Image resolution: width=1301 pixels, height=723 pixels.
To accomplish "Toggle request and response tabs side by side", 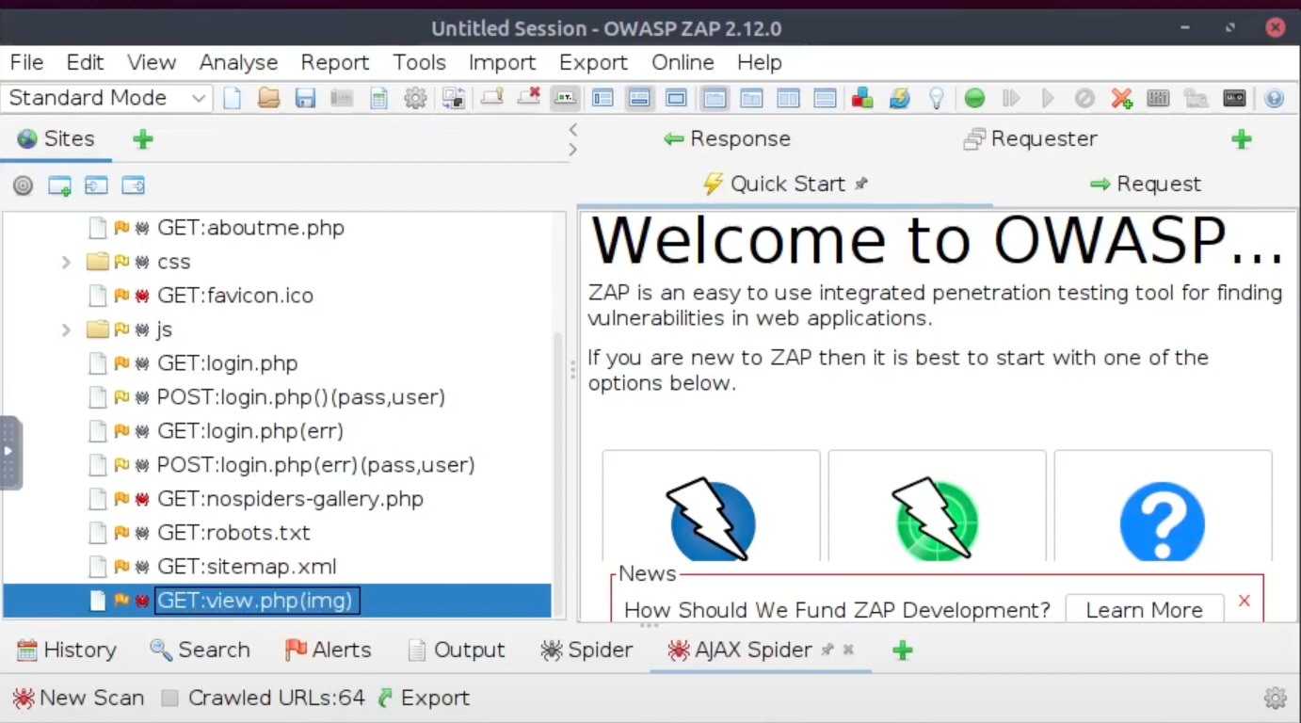I will pyautogui.click(x=715, y=98).
